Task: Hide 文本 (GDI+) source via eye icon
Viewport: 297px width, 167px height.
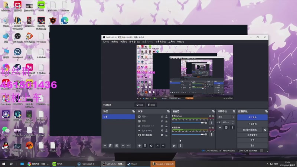Action: (x=162, y=131)
